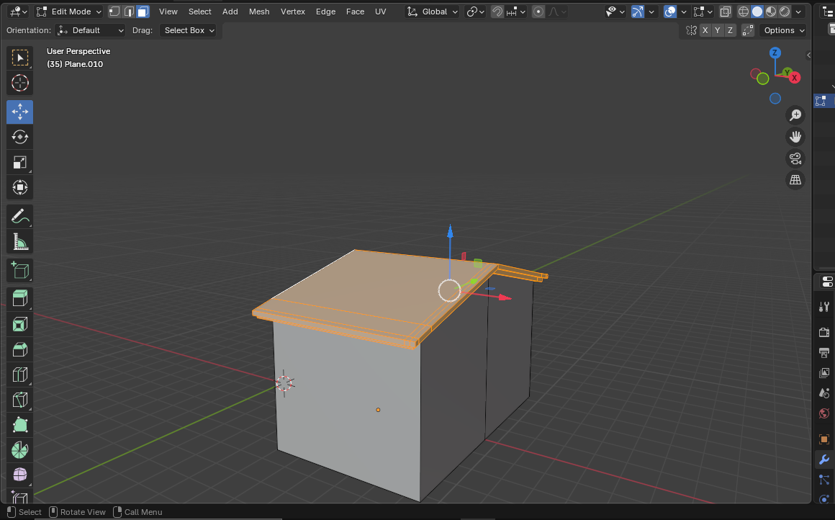Select the Add Cube tool

[x=19, y=271]
